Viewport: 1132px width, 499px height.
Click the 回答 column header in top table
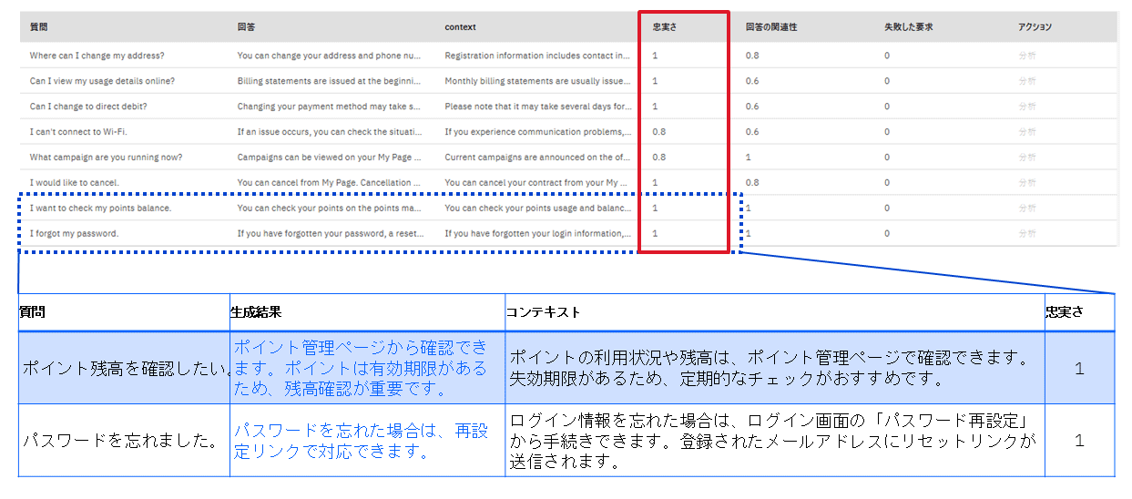click(246, 27)
